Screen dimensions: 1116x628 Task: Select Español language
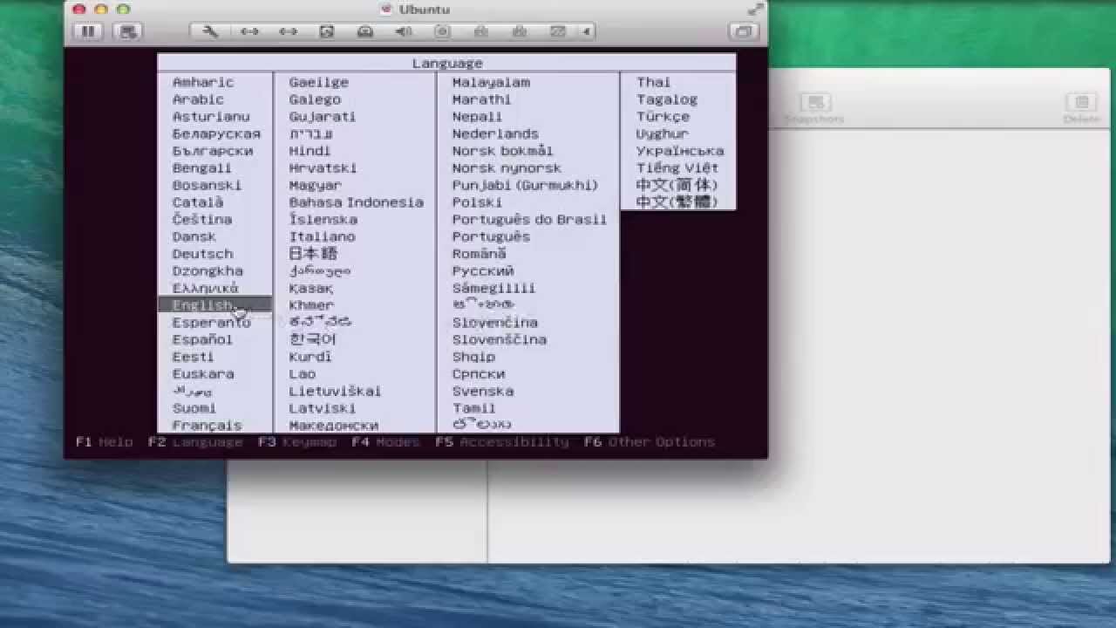(202, 339)
